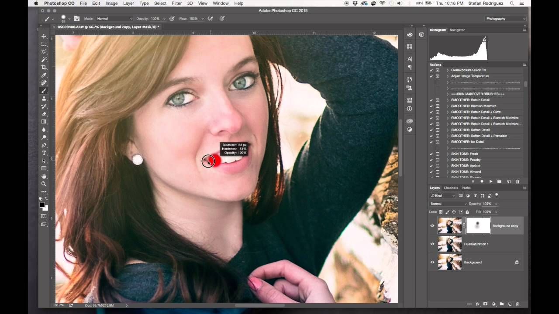This screenshot has width=559, height=314.
Task: Select the Move tool
Action: pos(44,36)
